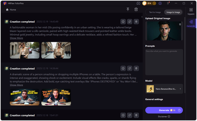Open the user account profile icon
197x121 pixels.
click(x=160, y=3)
